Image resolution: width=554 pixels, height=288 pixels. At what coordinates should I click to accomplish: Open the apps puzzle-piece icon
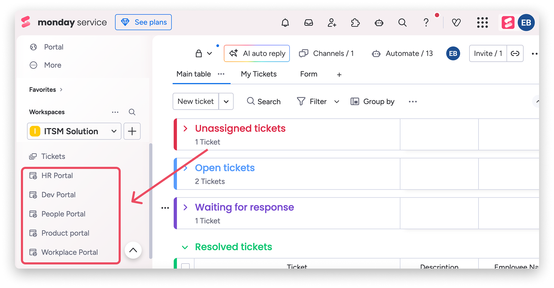tap(355, 22)
